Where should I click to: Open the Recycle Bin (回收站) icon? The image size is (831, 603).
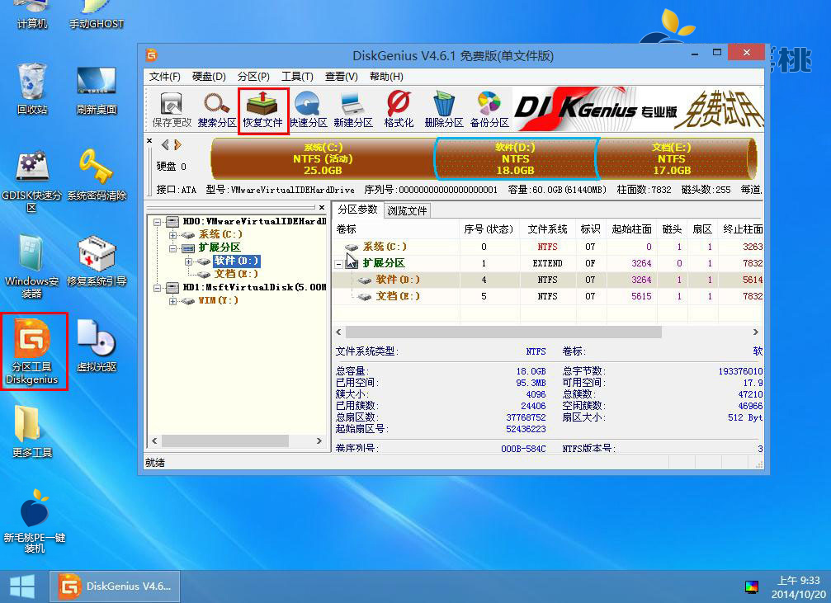click(x=32, y=88)
